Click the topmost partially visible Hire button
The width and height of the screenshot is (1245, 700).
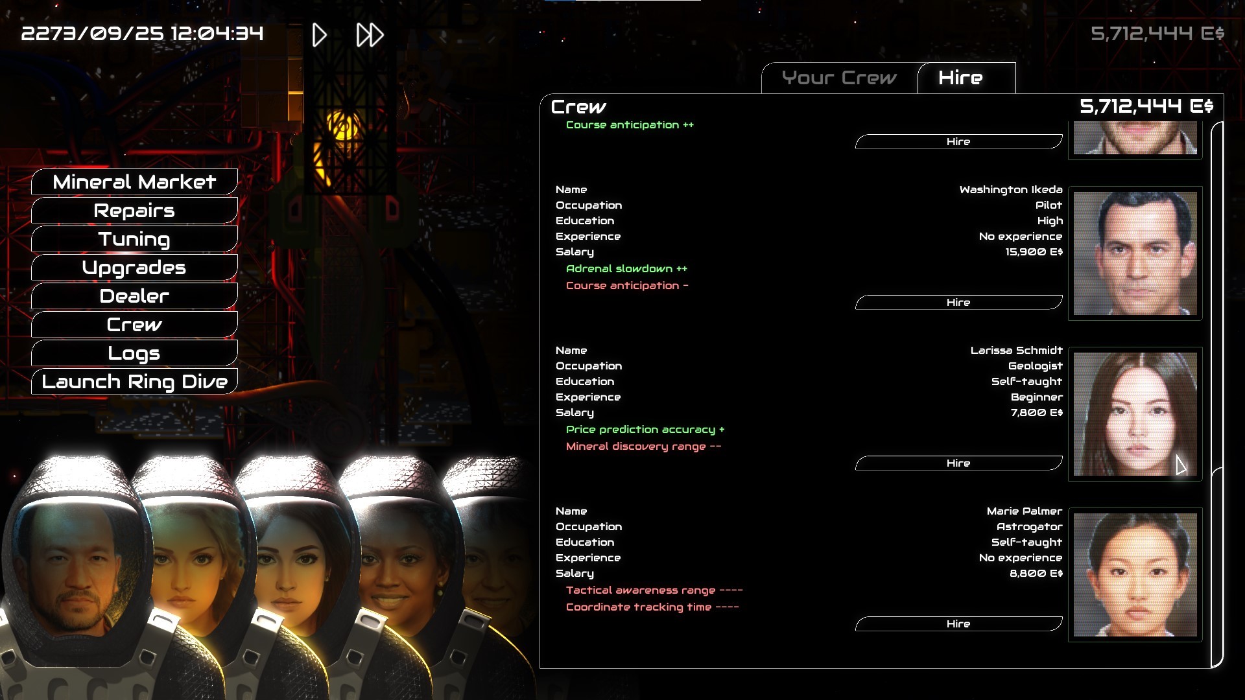tap(958, 142)
